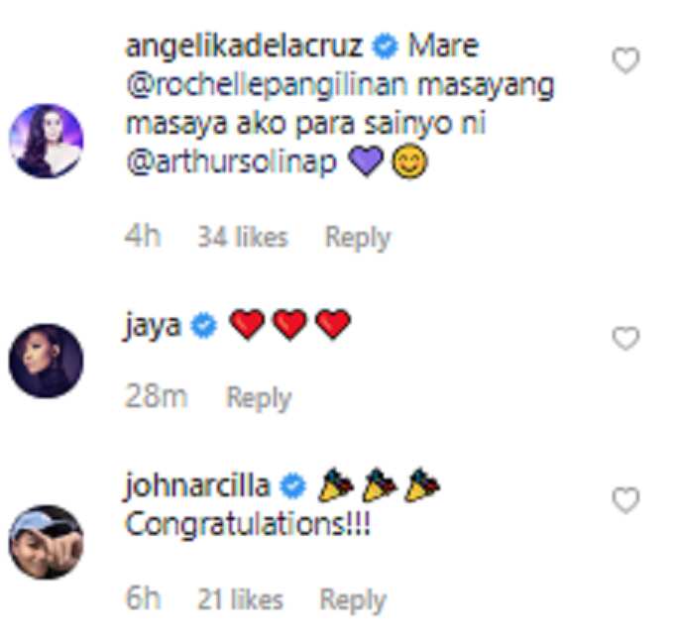Click the 4h timestamp on the first comment
675x639 pixels.
pyautogui.click(x=143, y=236)
